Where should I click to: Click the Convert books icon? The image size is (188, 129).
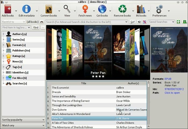point(49,9)
